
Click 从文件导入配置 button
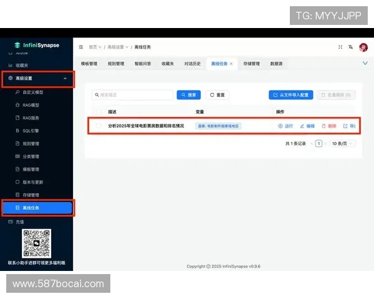(290, 95)
